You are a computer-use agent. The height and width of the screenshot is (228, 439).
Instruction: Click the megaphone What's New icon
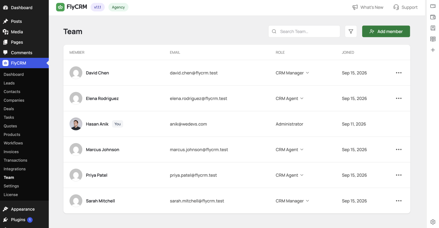pos(355,7)
